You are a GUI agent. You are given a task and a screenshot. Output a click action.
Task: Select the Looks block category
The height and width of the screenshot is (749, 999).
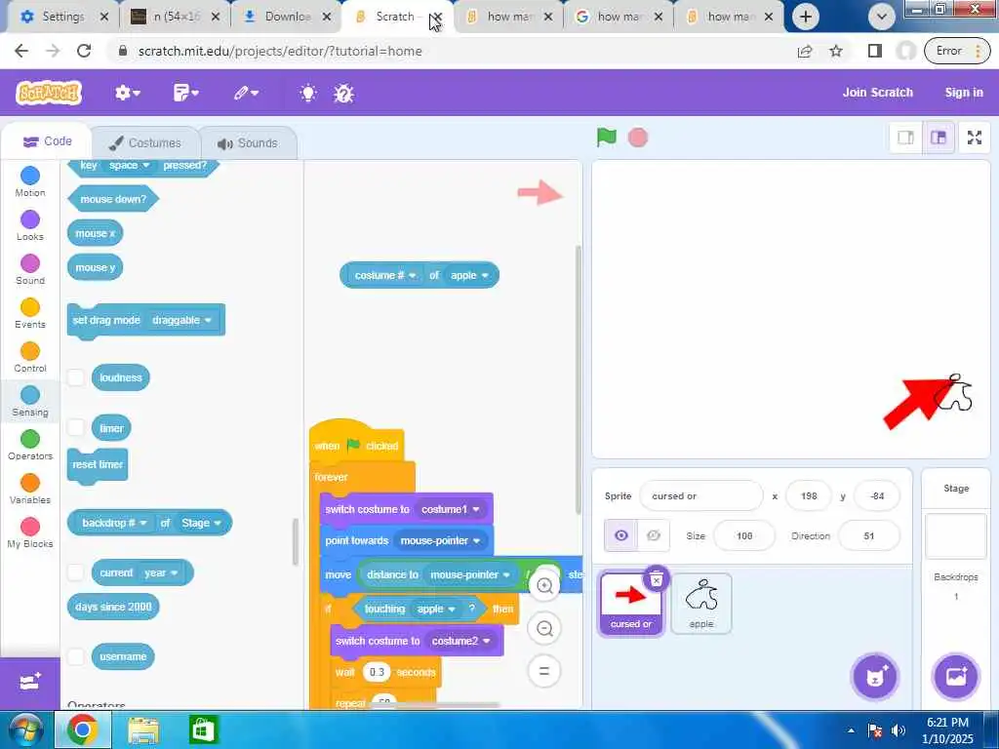click(x=30, y=225)
